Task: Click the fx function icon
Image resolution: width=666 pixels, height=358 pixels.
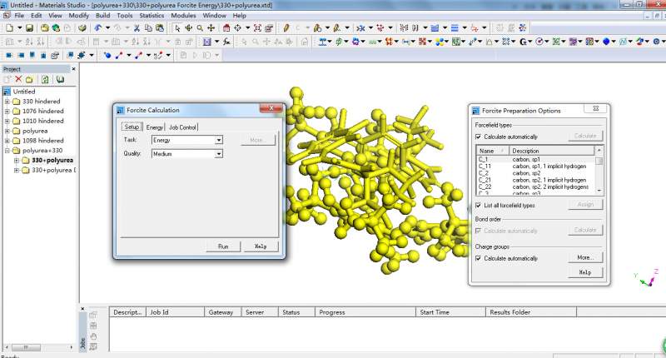Action: tap(226, 42)
